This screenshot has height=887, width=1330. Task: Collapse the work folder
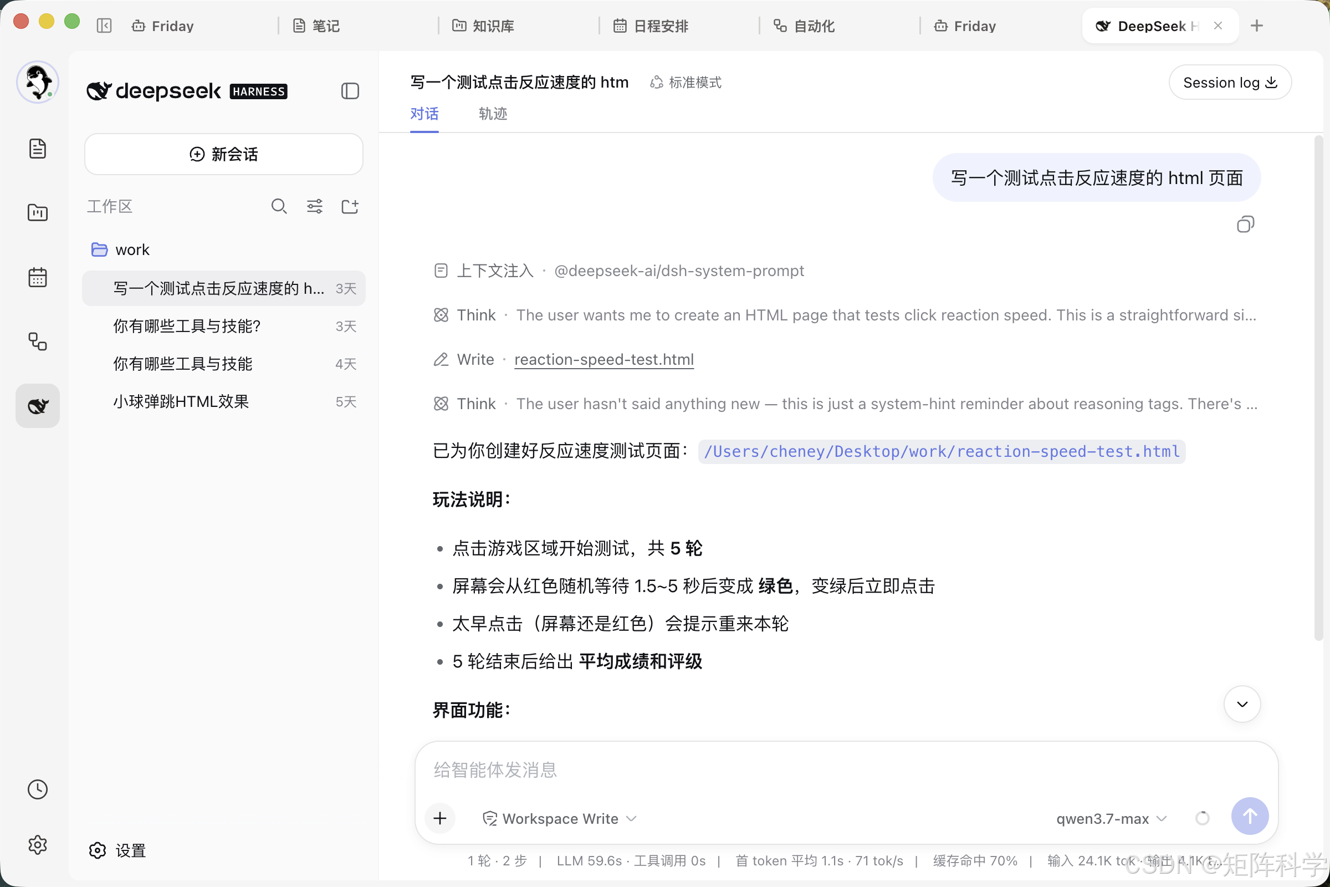pos(120,249)
